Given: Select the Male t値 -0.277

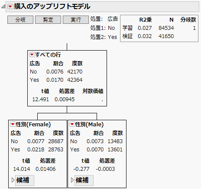Looking at the screenshot, I should (81, 169).
